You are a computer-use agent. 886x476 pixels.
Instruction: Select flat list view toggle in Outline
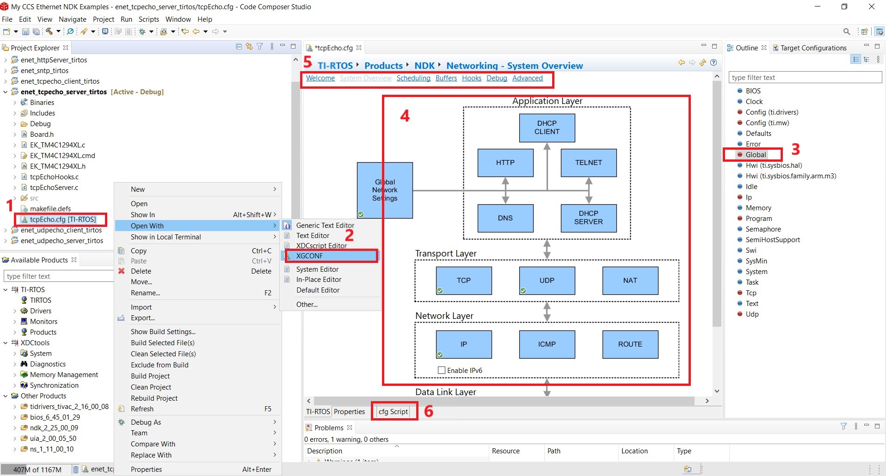click(x=856, y=59)
